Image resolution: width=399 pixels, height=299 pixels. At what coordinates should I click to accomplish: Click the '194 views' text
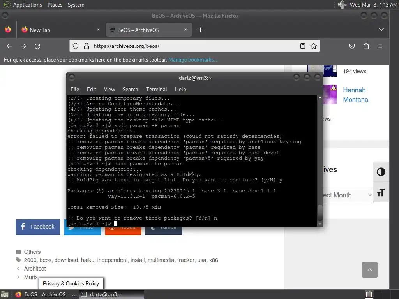[355, 72]
